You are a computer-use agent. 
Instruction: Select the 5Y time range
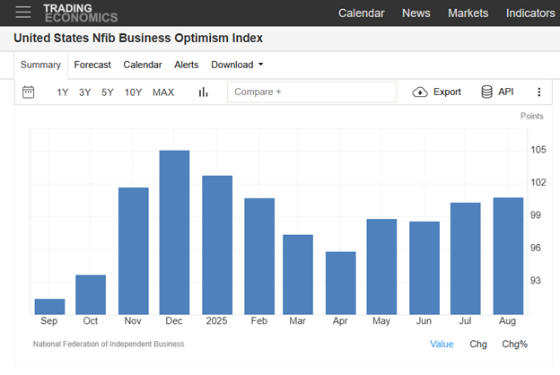click(108, 92)
